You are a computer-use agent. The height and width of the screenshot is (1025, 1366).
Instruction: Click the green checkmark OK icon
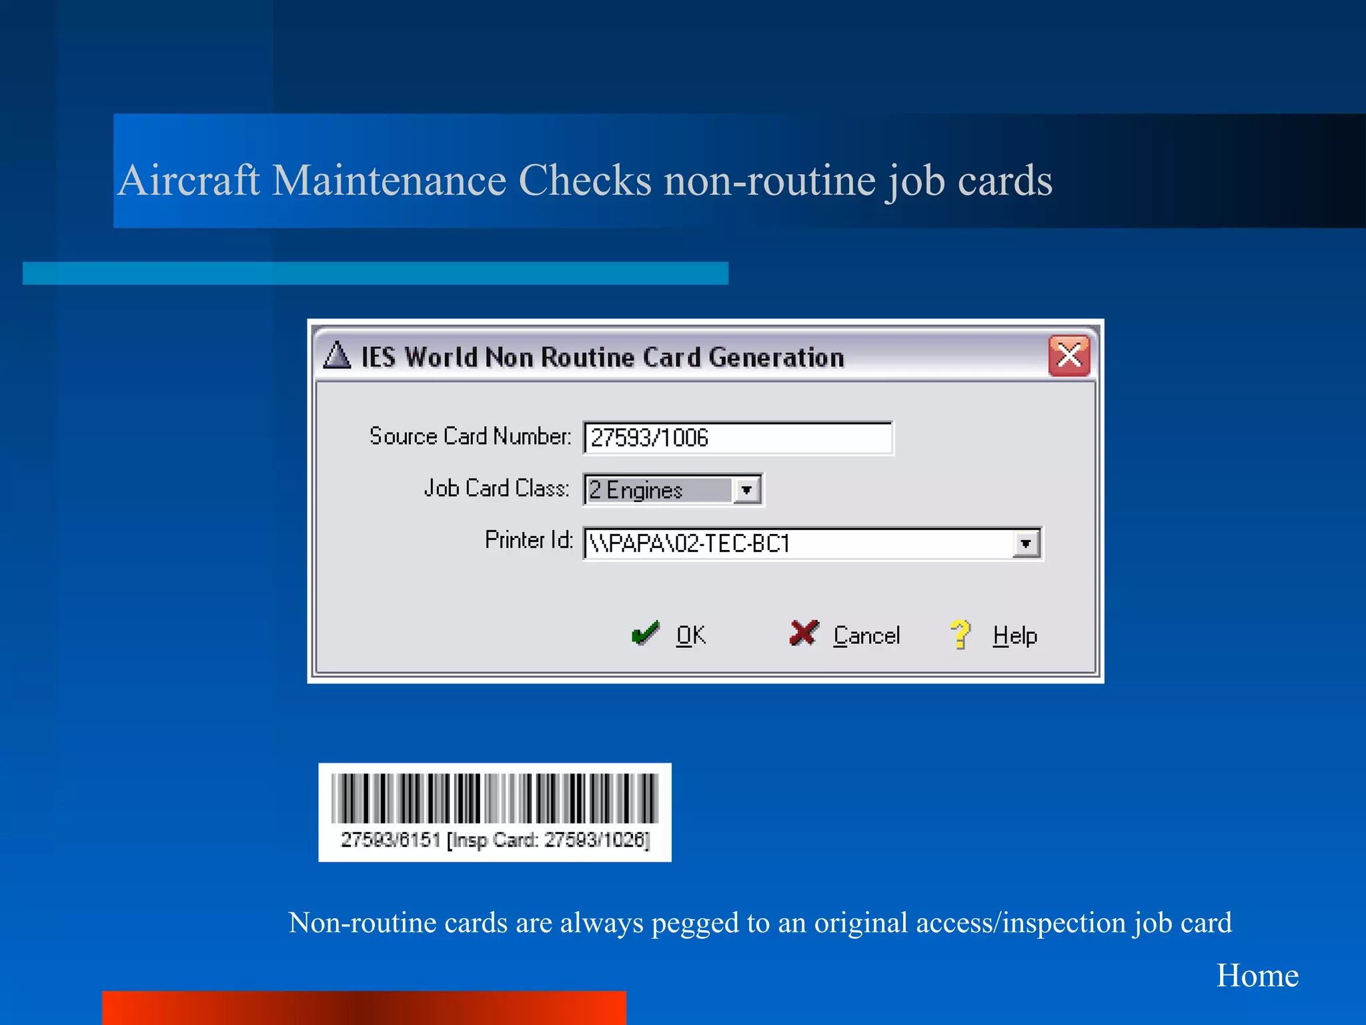tap(646, 633)
